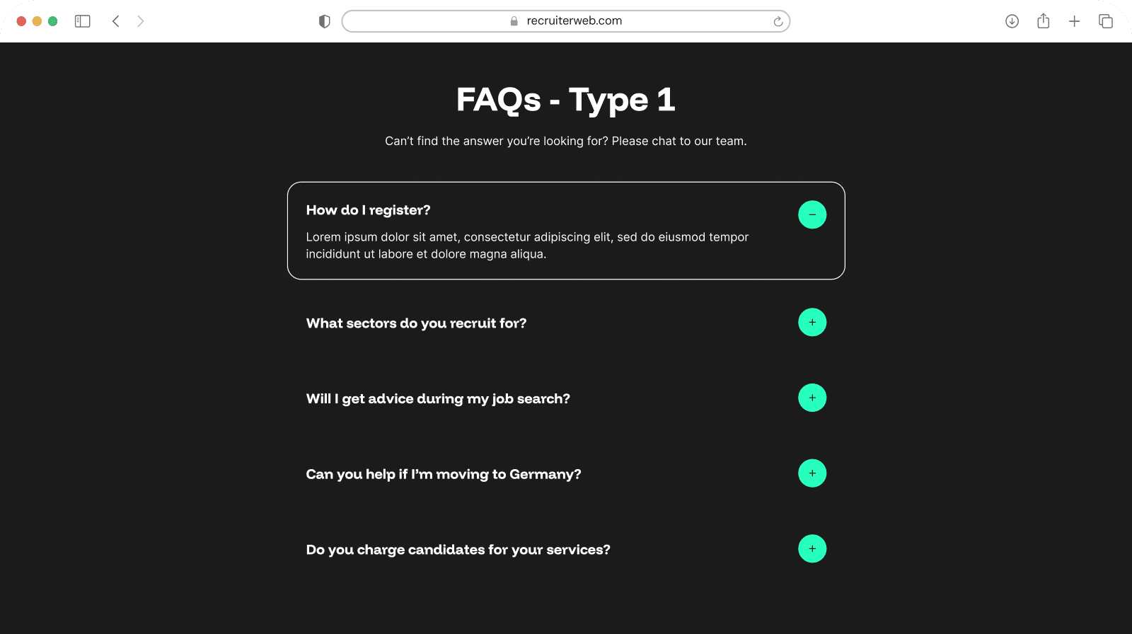The height and width of the screenshot is (634, 1132).
Task: Show the tab overview icon
Action: 1105,21
